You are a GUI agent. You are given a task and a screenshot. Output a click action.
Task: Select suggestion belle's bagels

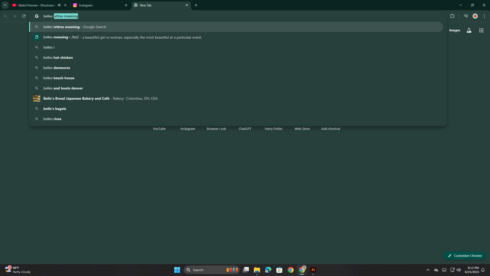[x=236, y=109]
